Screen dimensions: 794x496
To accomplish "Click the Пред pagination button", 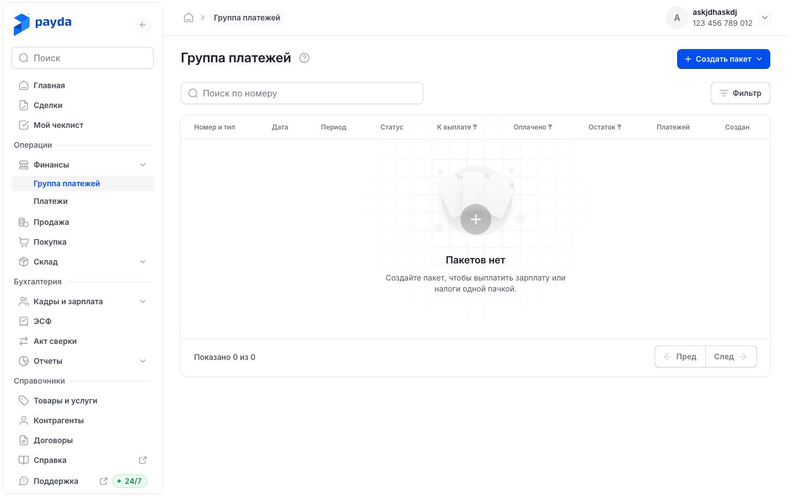I will click(680, 357).
